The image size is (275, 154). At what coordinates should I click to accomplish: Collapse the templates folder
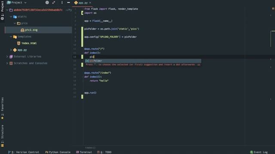point(11,36)
